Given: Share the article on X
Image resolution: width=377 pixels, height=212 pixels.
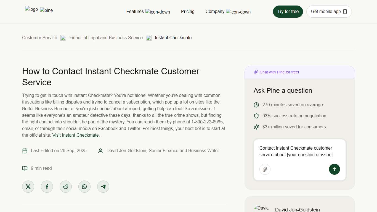Looking at the screenshot, I should pyautogui.click(x=28, y=186).
